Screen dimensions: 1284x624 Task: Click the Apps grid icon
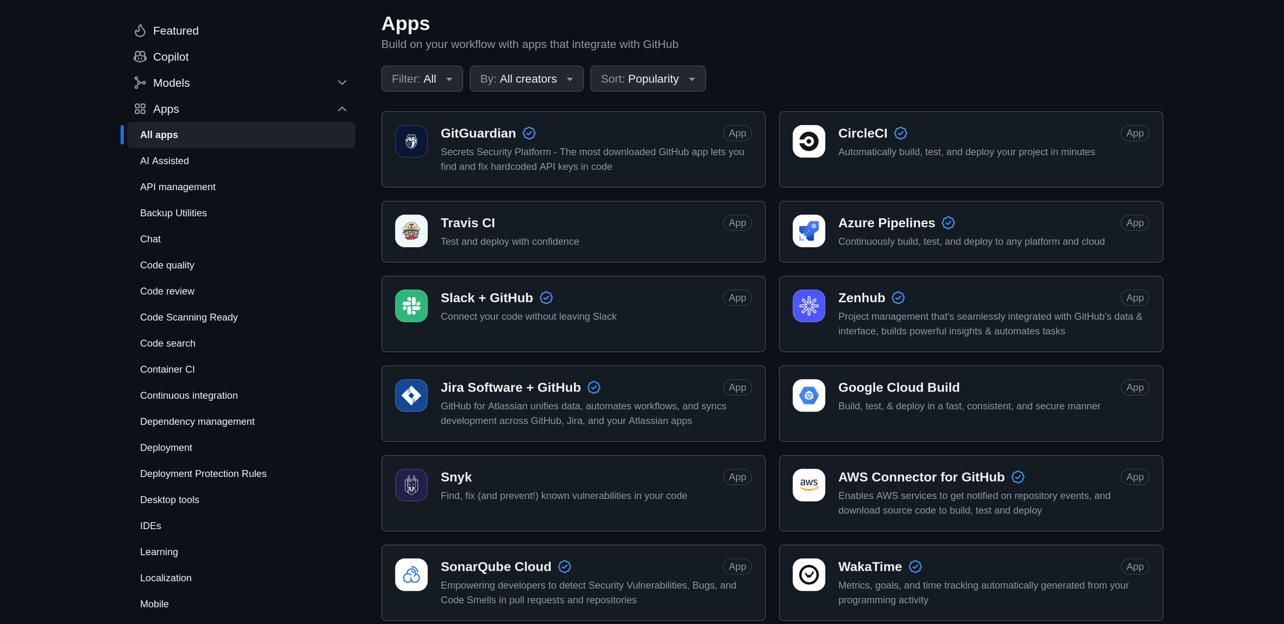tap(140, 109)
